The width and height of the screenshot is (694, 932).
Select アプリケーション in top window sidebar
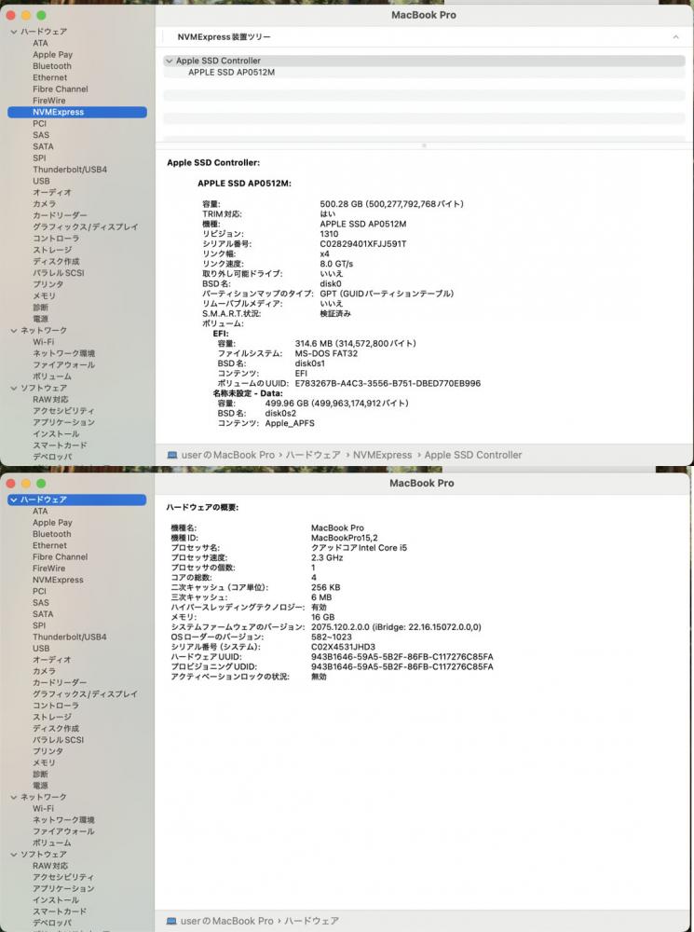64,422
